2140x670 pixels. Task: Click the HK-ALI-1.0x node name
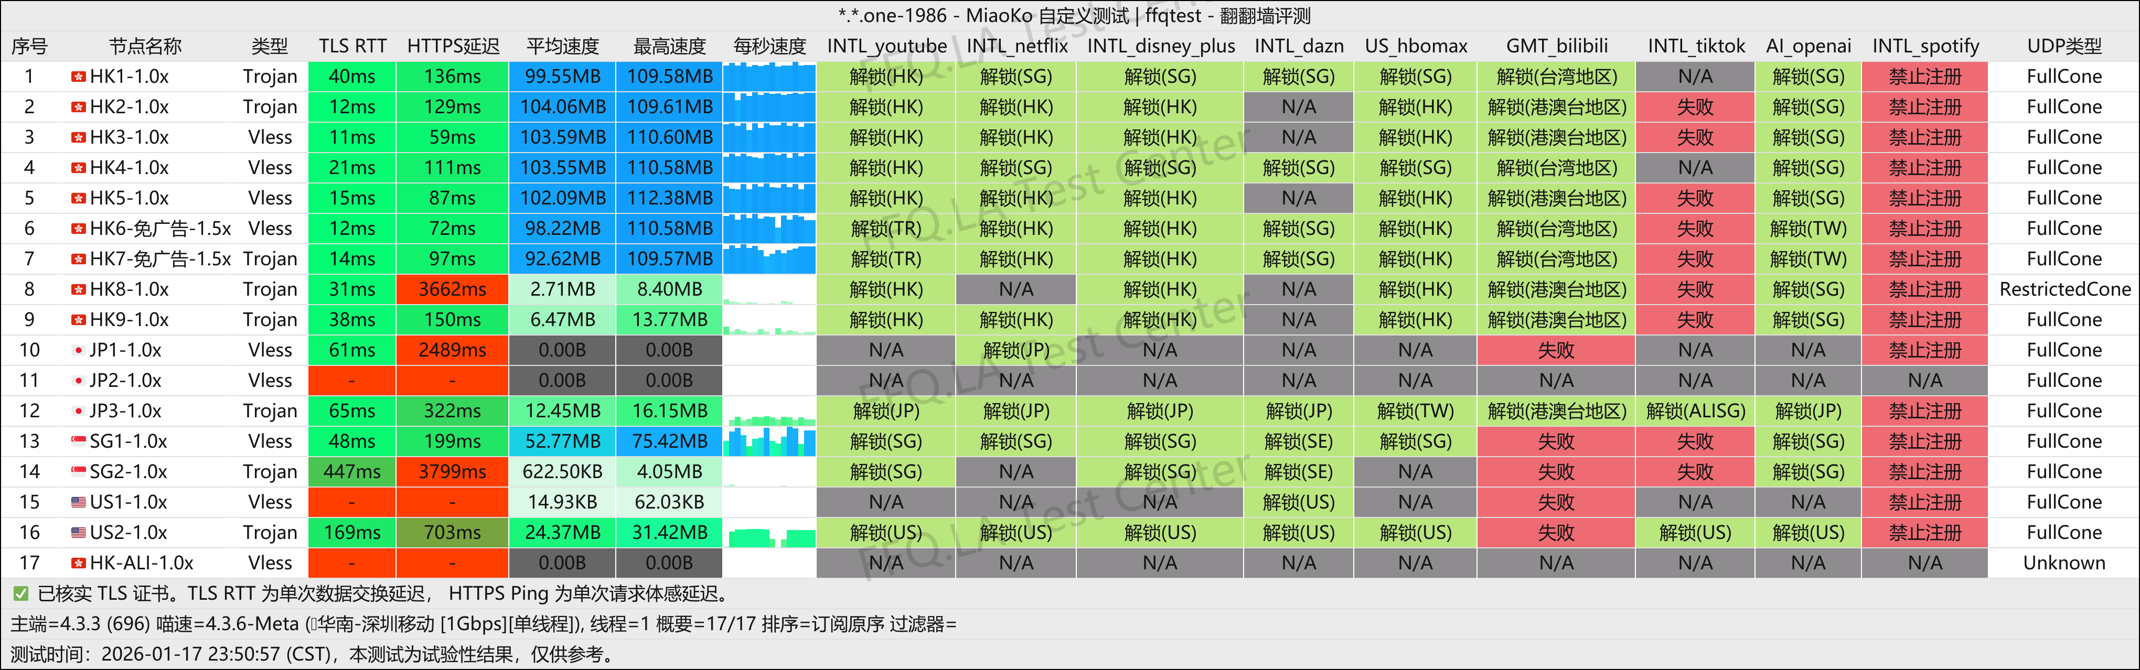[x=141, y=563]
